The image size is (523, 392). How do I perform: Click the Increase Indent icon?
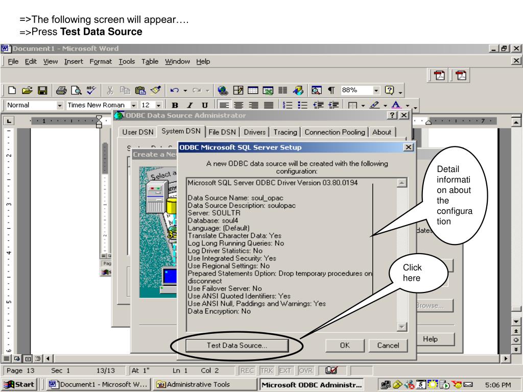334,105
